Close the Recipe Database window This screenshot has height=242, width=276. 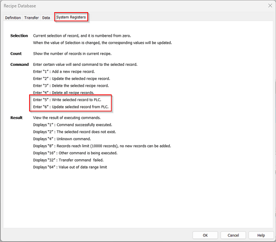coord(270,6)
